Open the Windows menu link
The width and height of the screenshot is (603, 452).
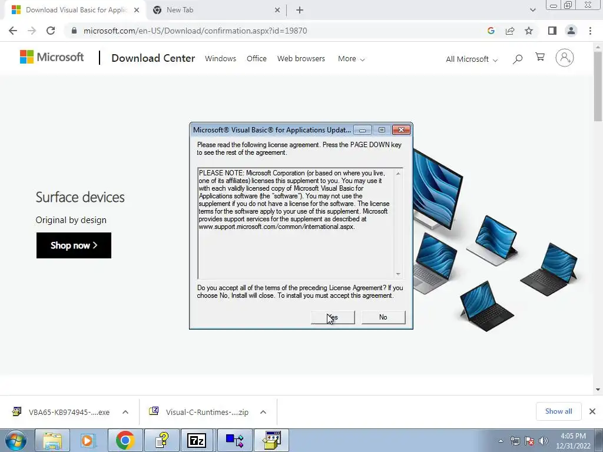220,59
